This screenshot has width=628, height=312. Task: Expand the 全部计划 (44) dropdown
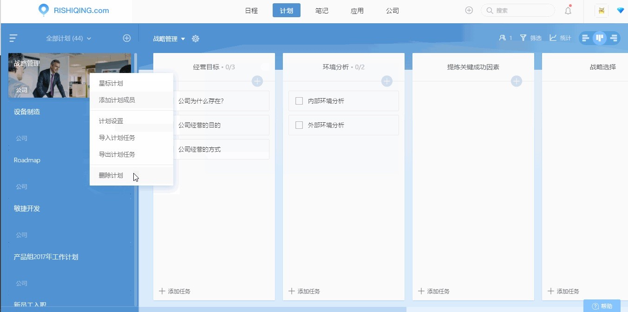69,39
